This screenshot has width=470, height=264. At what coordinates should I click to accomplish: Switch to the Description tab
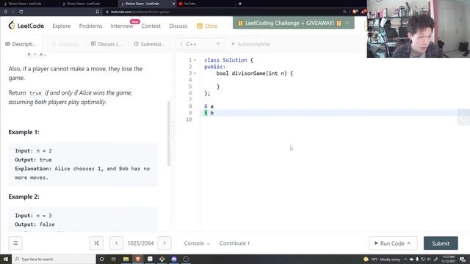click(x=21, y=44)
